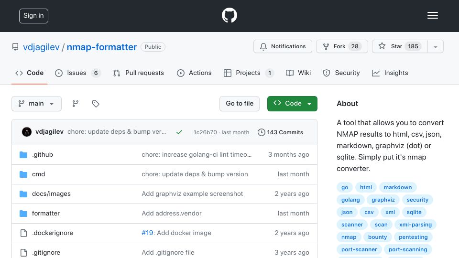Select the 'go' topic tag
Image resolution: width=459 pixels, height=258 pixels.
pyautogui.click(x=345, y=187)
